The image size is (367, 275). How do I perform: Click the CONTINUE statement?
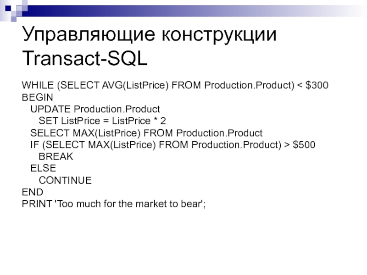(65, 181)
